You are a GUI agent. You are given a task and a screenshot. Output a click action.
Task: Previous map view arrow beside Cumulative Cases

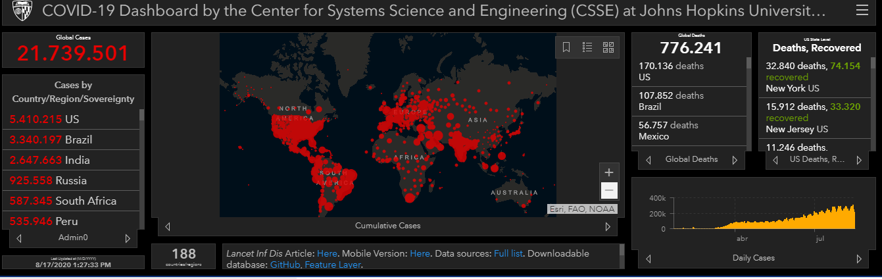point(168,226)
